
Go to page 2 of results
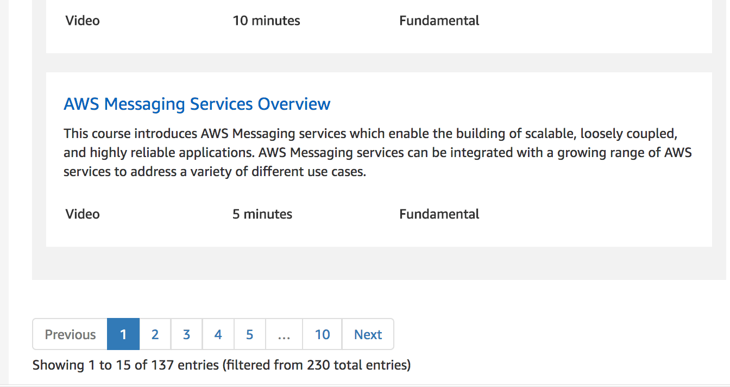(155, 334)
